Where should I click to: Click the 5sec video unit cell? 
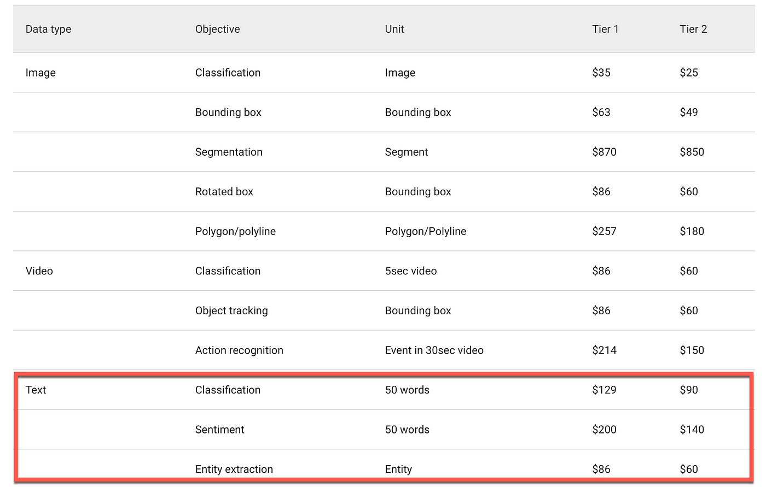(x=410, y=271)
